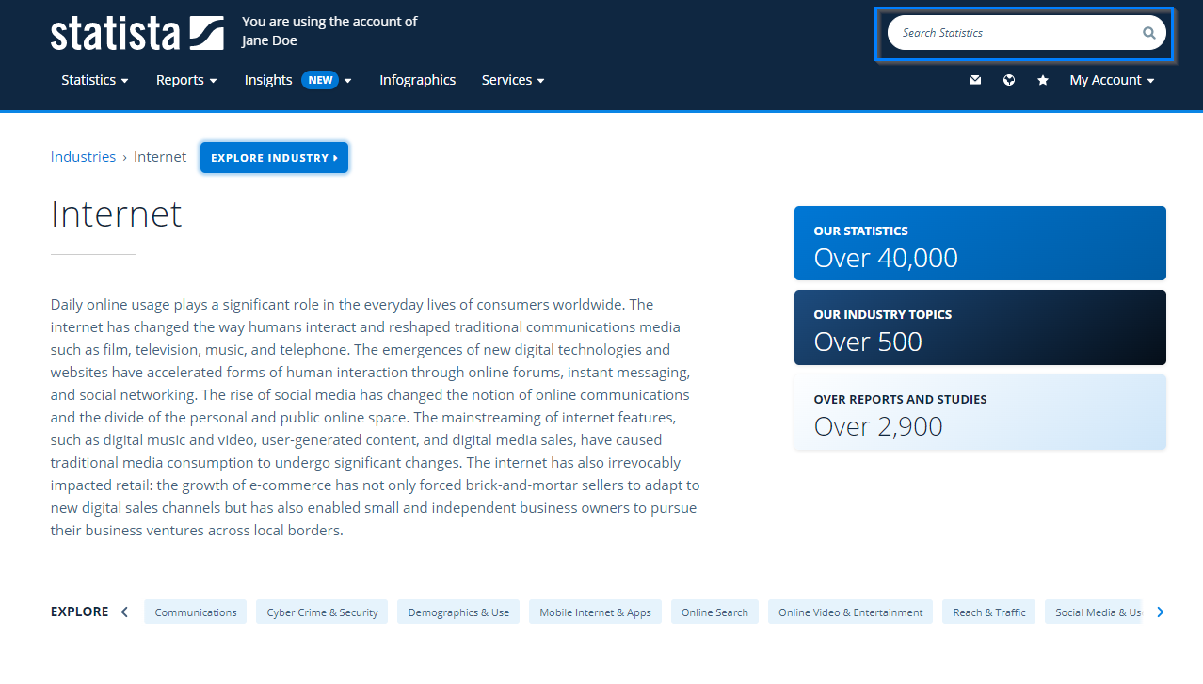Expand the Reports dropdown menu
This screenshot has height=684, width=1203.
coord(186,80)
